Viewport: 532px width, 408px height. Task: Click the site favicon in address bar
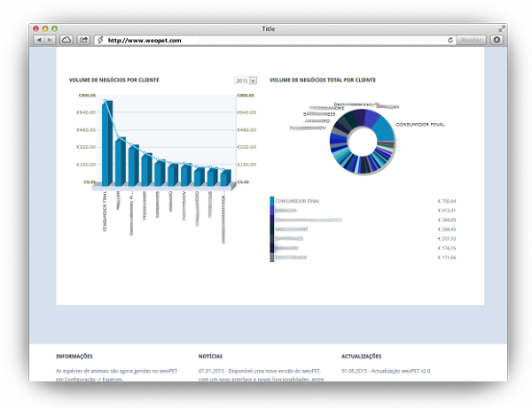tap(100, 40)
